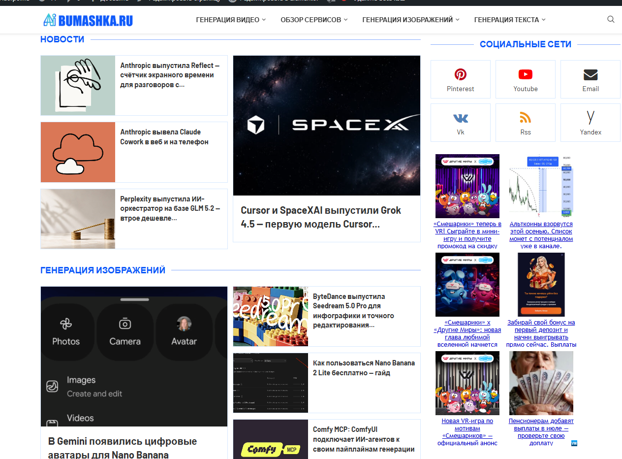Open the Pinterest social icon
This screenshot has width=622, height=459.
[461, 75]
